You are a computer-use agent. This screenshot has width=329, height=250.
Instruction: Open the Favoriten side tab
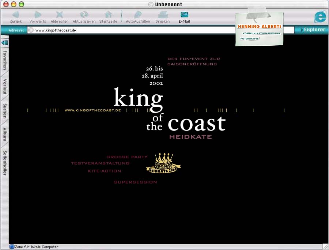pos(5,60)
